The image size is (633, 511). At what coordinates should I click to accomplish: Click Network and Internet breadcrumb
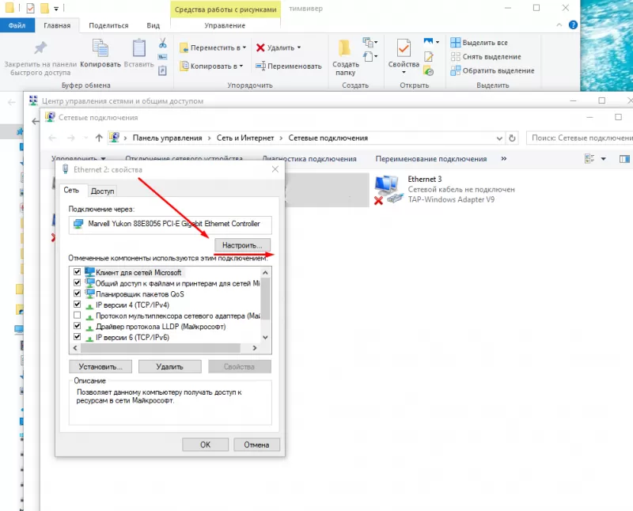click(245, 138)
